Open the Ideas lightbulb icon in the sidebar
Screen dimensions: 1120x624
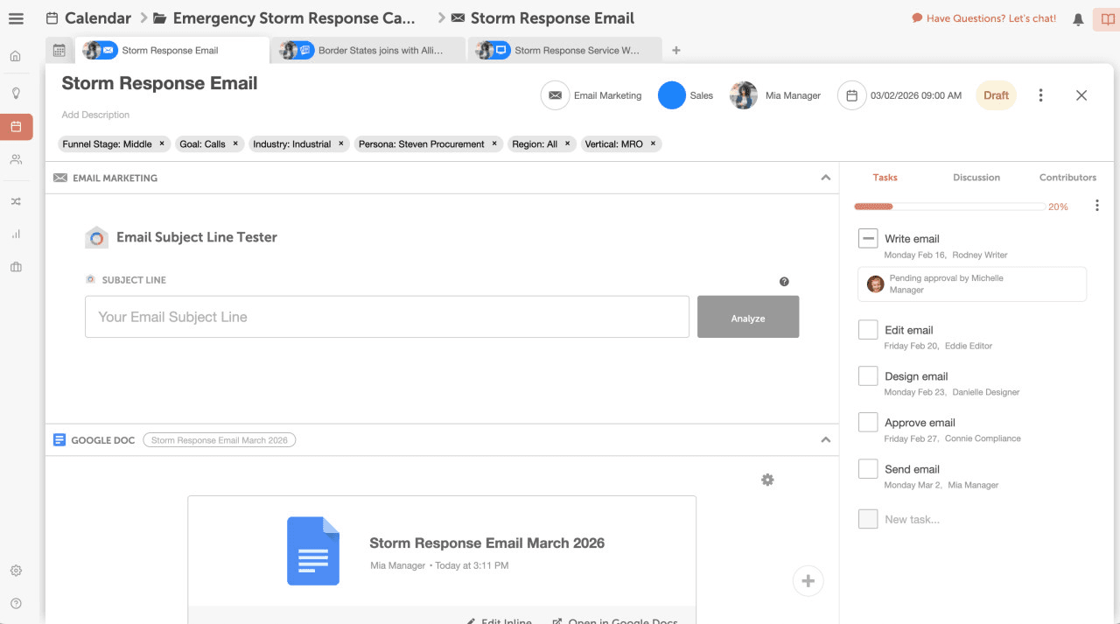pyautogui.click(x=17, y=91)
